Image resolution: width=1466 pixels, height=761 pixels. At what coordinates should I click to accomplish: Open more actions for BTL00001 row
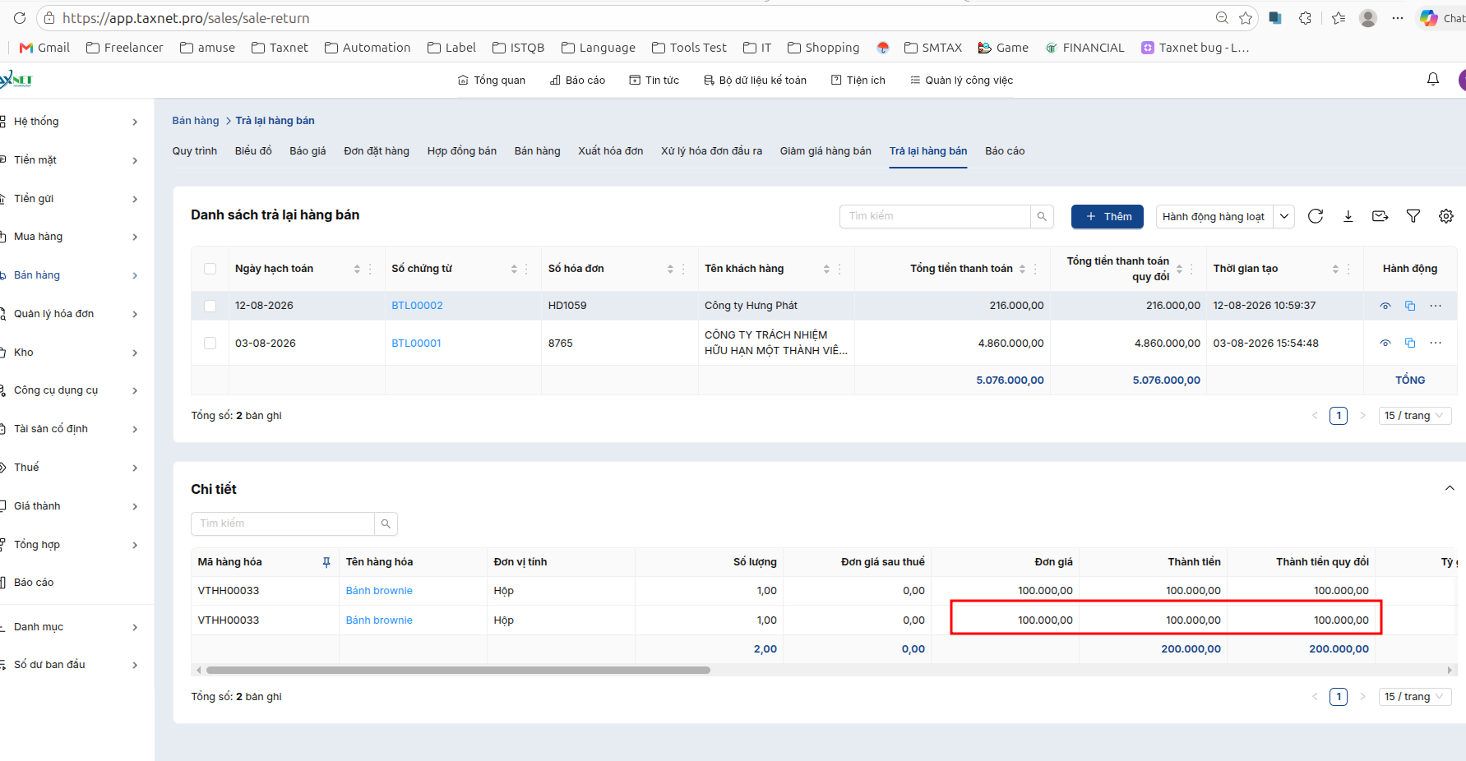1436,343
